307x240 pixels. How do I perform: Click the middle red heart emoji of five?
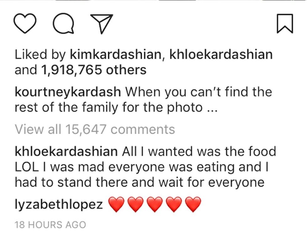coord(154,205)
